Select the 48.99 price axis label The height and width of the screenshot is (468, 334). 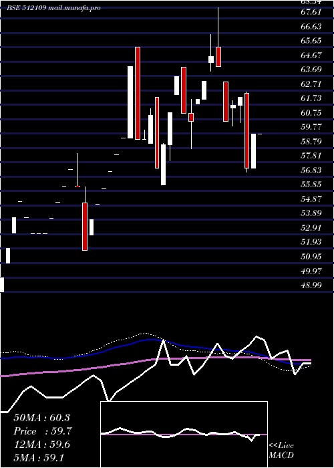click(311, 285)
